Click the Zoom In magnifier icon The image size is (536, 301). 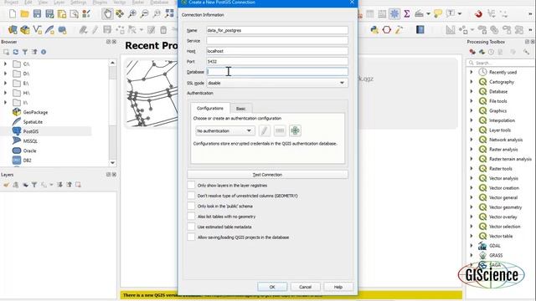click(132, 14)
